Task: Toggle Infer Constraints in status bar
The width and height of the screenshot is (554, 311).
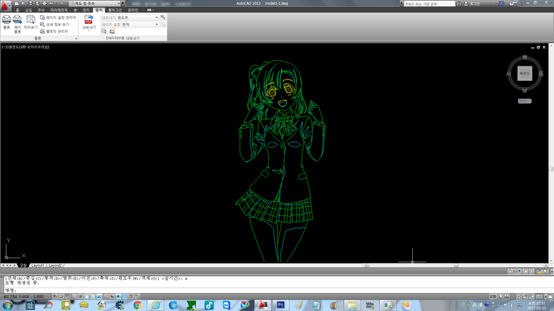Action: point(55,296)
